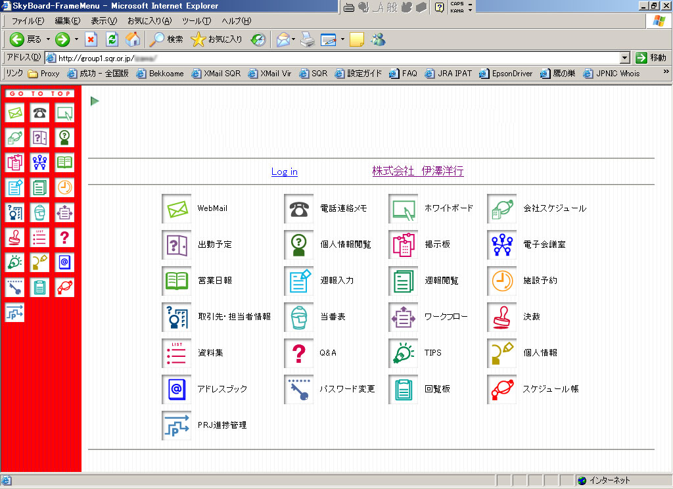673x489 pixels.
Task: Open 回覧板 clipboard icon
Action: tap(403, 389)
